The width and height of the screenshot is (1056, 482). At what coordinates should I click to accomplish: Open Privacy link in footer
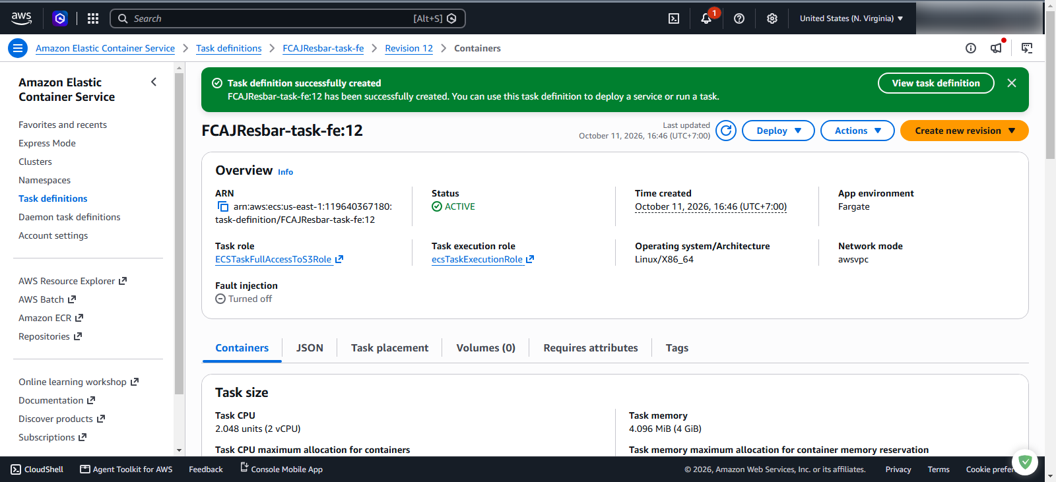(x=898, y=469)
